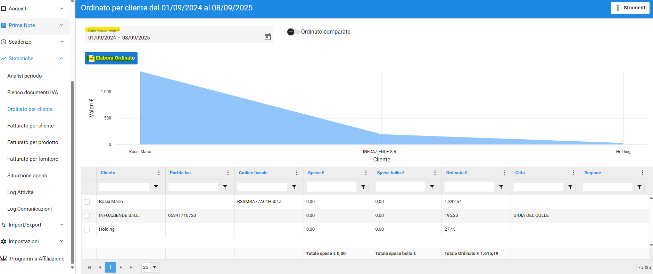Sort by Ordinato € column header
Viewport: 653px width, 274px height.
(x=456, y=173)
